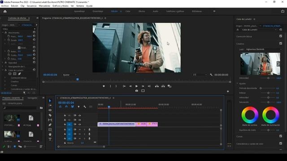287x161 pixels.
Task: Click the Matiz de sombra color wheel
Action: [250, 115]
